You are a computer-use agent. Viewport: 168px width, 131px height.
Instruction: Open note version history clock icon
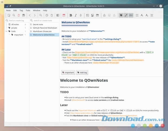pos(47,15)
